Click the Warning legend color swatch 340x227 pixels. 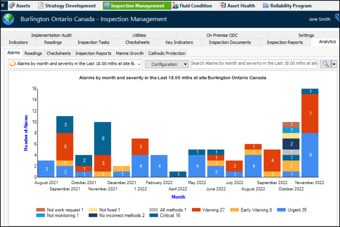[197, 210]
